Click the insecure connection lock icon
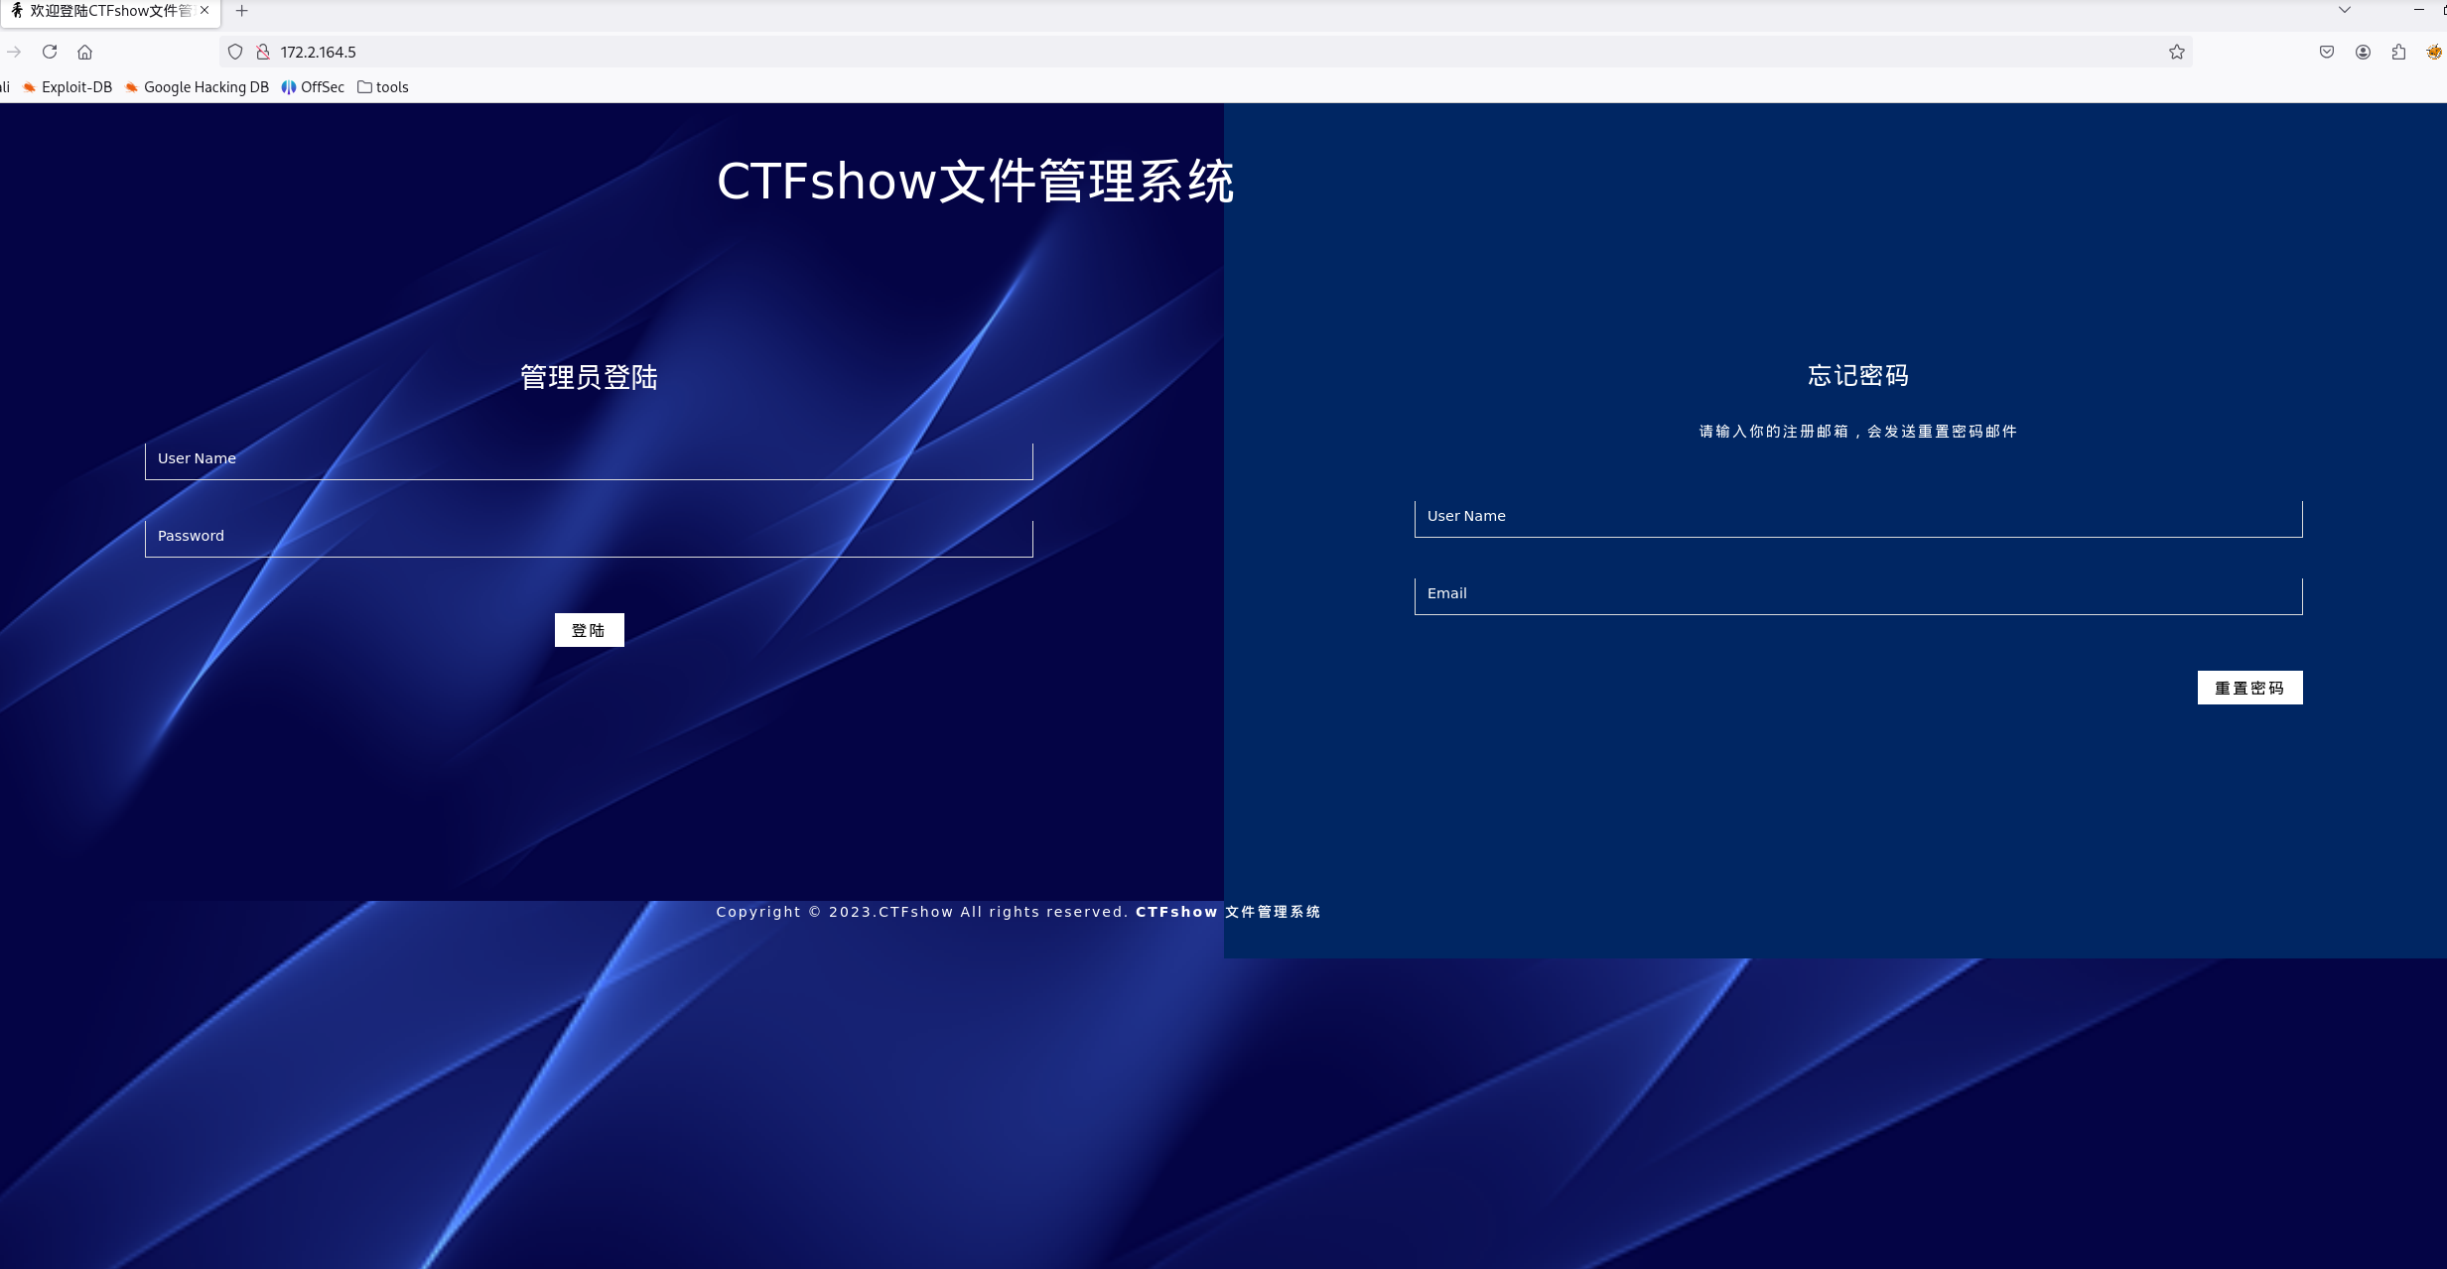This screenshot has width=2447, height=1269. [263, 52]
